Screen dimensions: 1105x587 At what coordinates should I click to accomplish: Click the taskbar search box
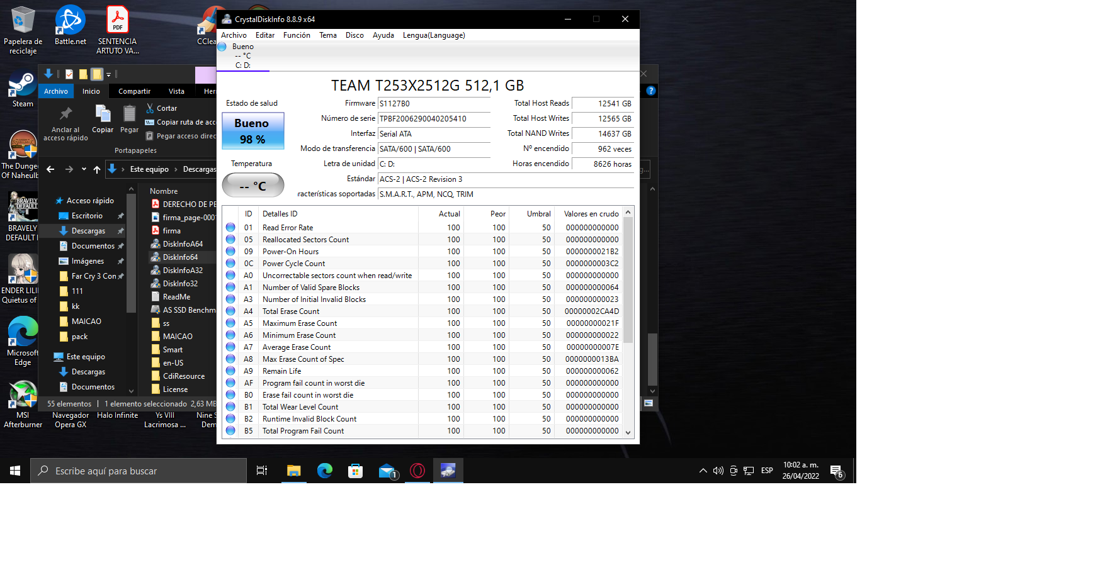(x=139, y=471)
